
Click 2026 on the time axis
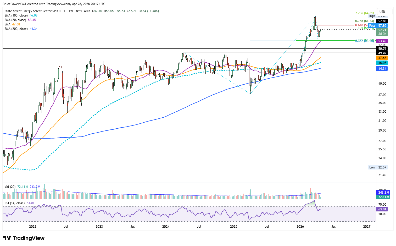pos(300,227)
